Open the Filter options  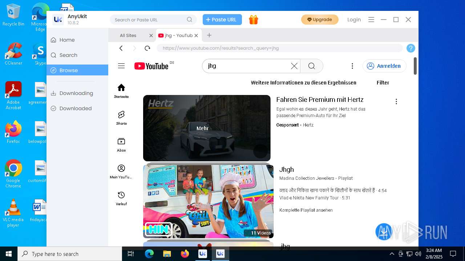(383, 83)
